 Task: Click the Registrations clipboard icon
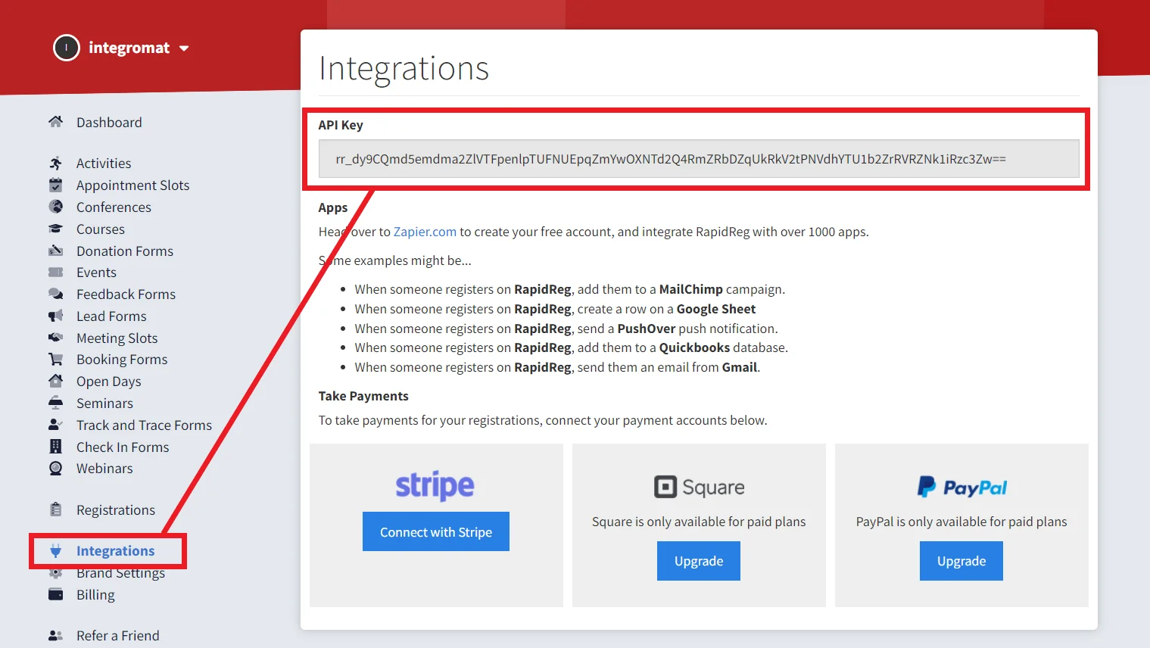tap(55, 509)
